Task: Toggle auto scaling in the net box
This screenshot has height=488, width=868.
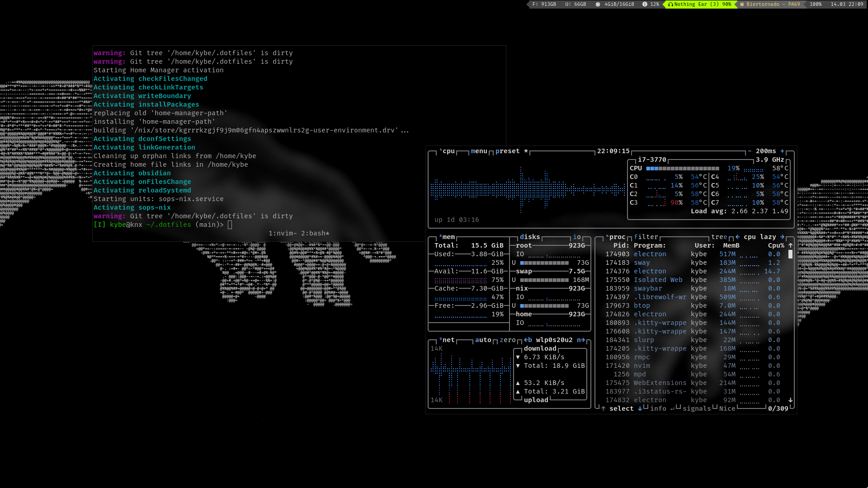Action: (483, 340)
